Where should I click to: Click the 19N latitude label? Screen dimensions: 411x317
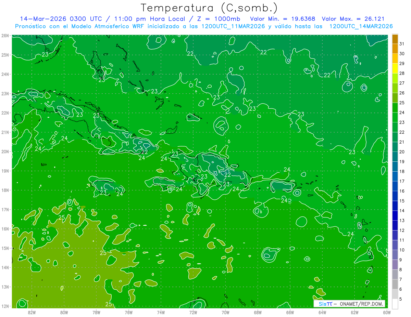(x=5, y=171)
